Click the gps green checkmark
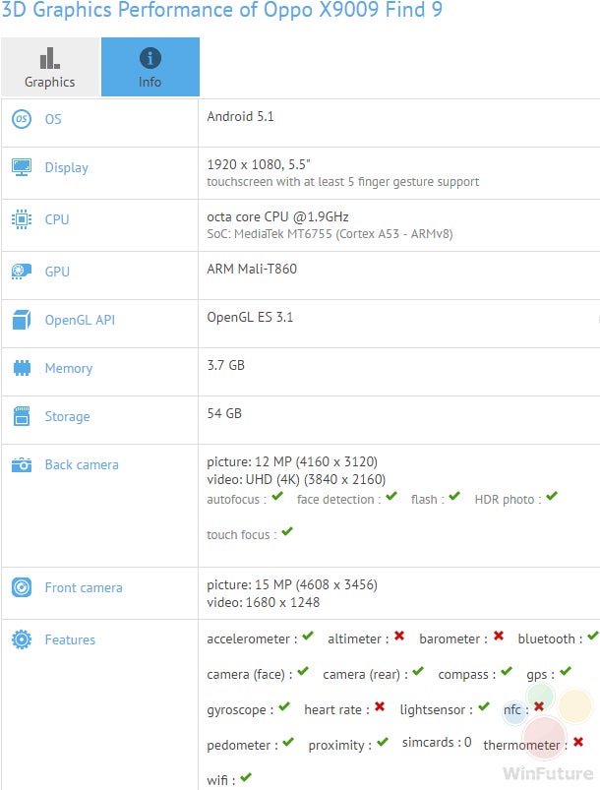This screenshot has width=600, height=790. coord(566,671)
